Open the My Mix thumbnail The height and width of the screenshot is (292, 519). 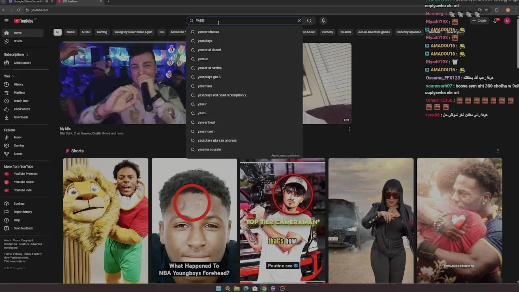pos(123,83)
